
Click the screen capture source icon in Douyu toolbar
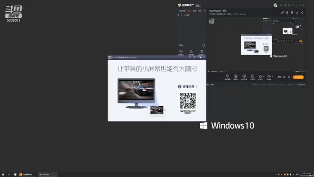point(227,77)
